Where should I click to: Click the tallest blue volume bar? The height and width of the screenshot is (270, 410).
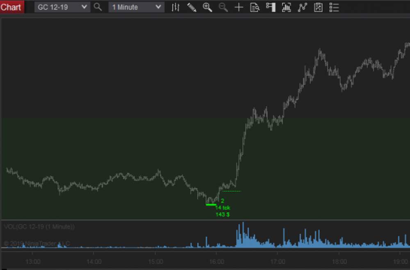pos(243,235)
